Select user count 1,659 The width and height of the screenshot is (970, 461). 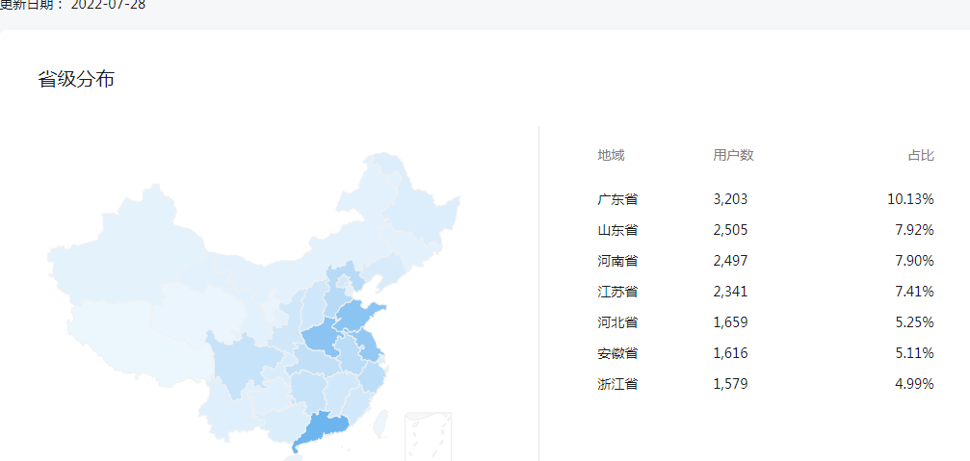click(x=730, y=322)
